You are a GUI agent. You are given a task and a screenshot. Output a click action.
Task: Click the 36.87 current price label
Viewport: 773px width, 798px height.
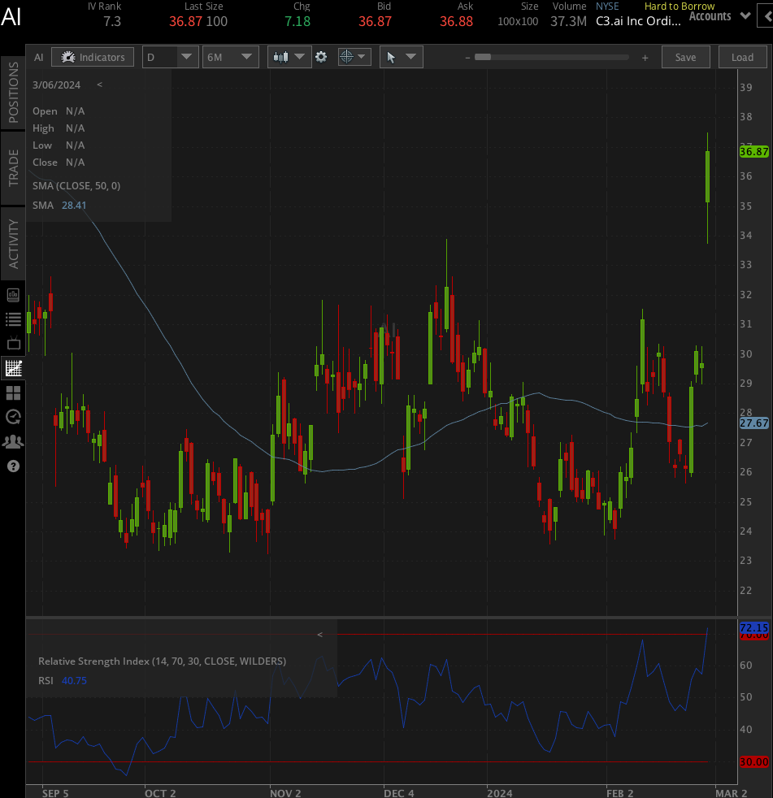[753, 152]
